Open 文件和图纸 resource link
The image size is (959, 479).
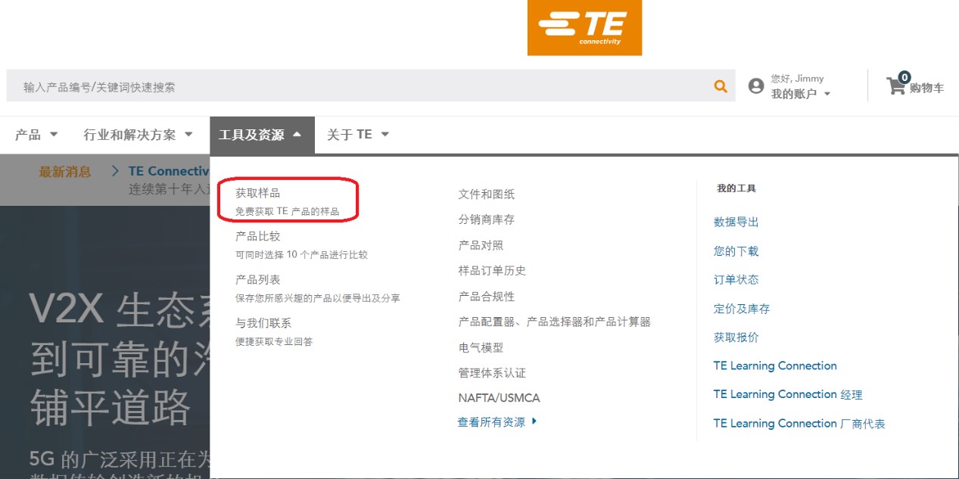pyautogui.click(x=486, y=194)
